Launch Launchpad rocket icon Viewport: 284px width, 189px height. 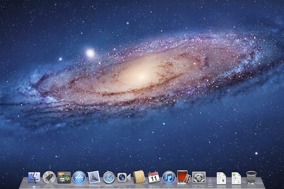click(x=49, y=177)
